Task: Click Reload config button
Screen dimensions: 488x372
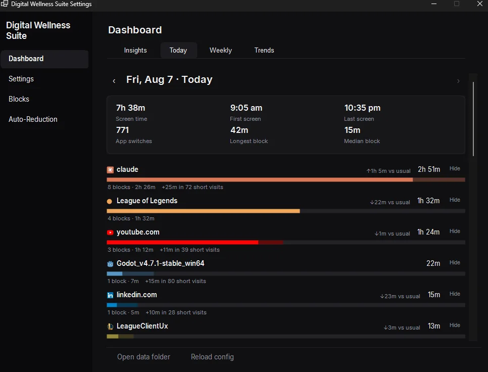Action: click(212, 357)
